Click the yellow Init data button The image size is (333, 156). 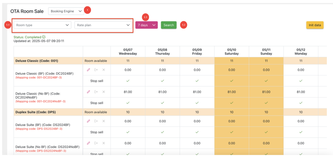[x=314, y=25]
